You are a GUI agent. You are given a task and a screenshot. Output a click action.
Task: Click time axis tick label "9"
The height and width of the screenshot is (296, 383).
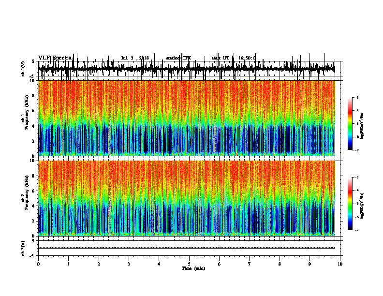tap(309, 264)
